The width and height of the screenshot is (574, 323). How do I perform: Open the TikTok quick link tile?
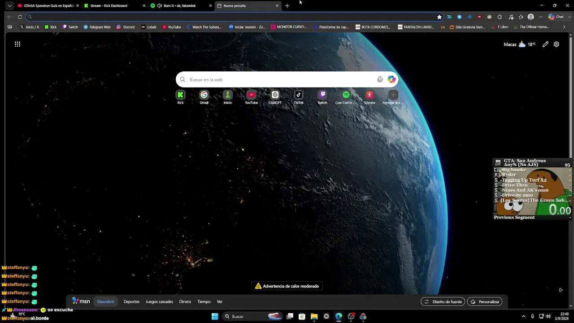pos(299,97)
